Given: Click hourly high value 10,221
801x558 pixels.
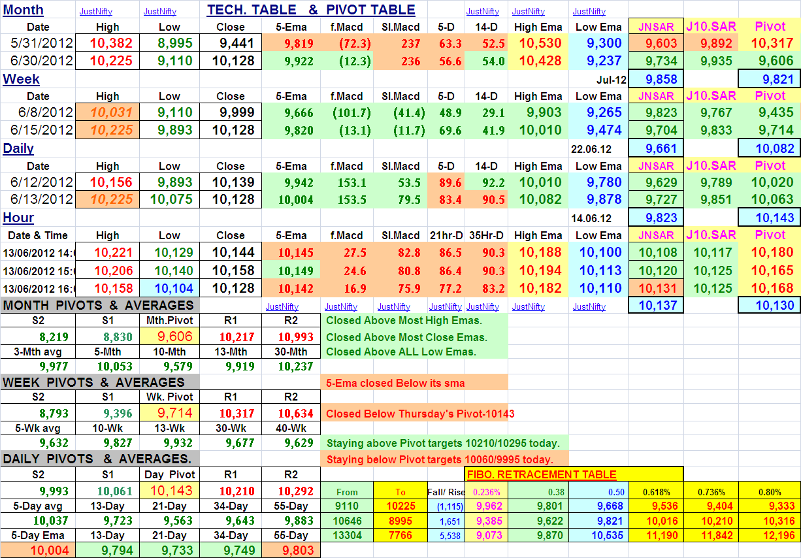Looking at the screenshot, I should pos(108,252).
